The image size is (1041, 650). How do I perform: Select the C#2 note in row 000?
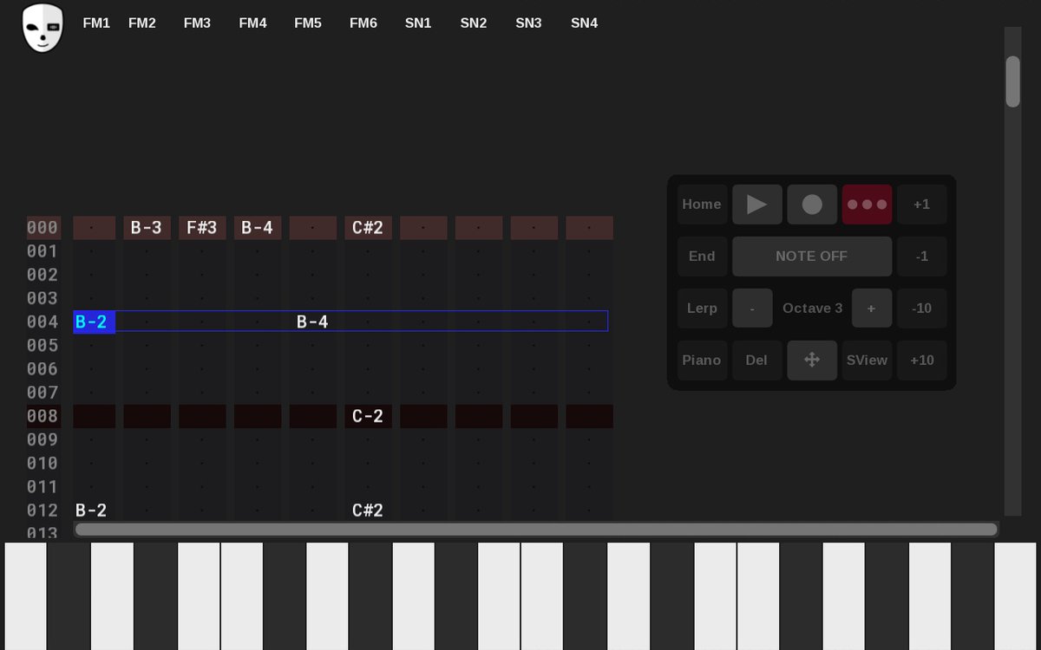368,228
